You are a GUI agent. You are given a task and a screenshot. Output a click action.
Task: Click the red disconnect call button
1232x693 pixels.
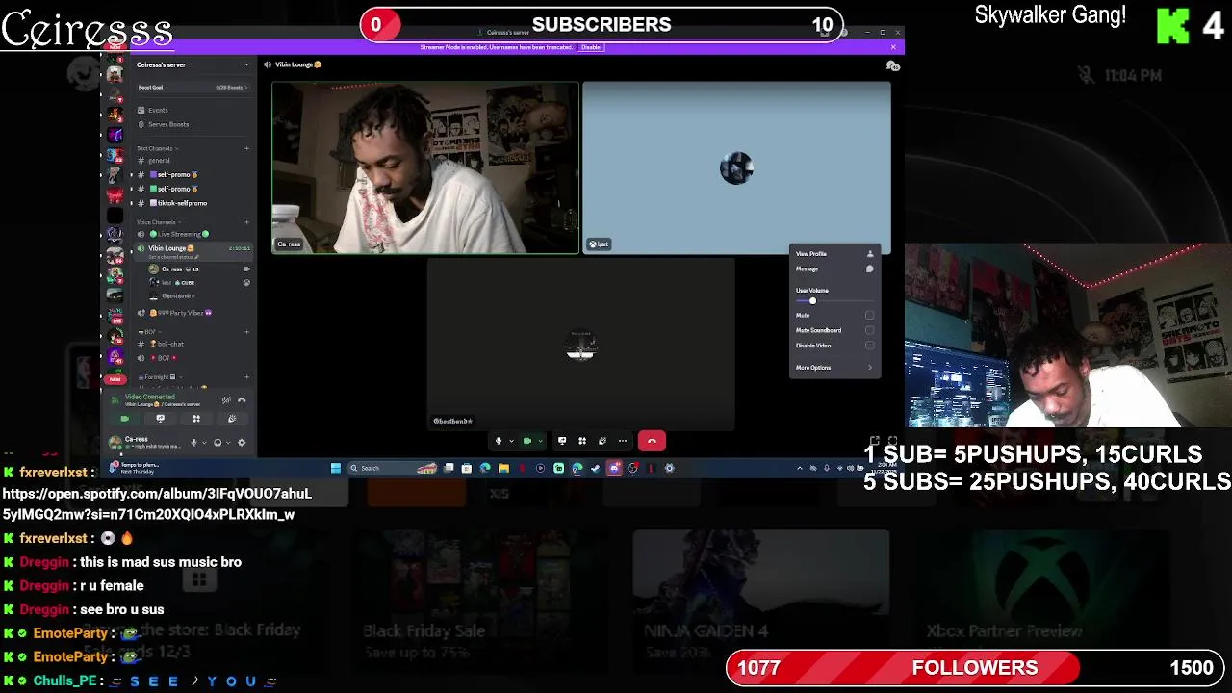652,441
